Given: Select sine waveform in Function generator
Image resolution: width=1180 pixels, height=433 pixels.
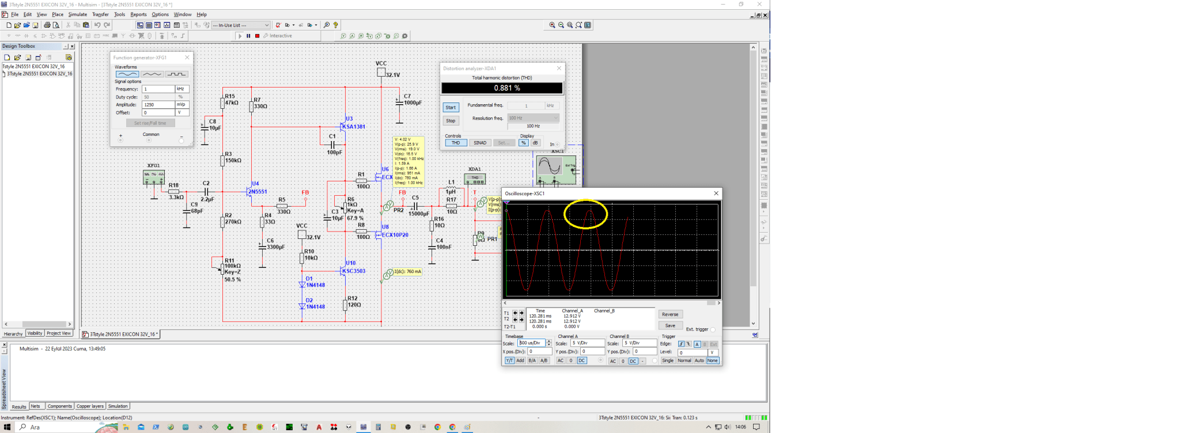Looking at the screenshot, I should [x=127, y=74].
